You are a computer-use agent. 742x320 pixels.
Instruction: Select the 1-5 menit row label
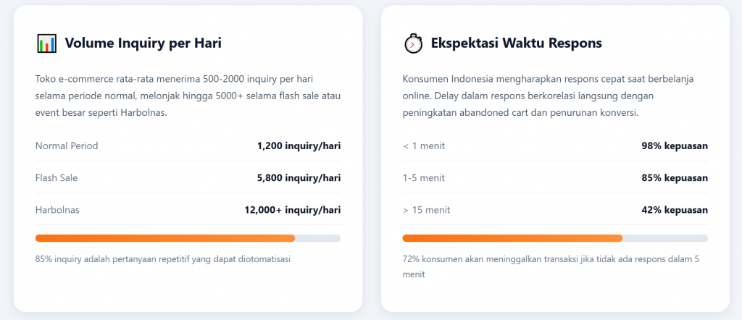(x=424, y=178)
